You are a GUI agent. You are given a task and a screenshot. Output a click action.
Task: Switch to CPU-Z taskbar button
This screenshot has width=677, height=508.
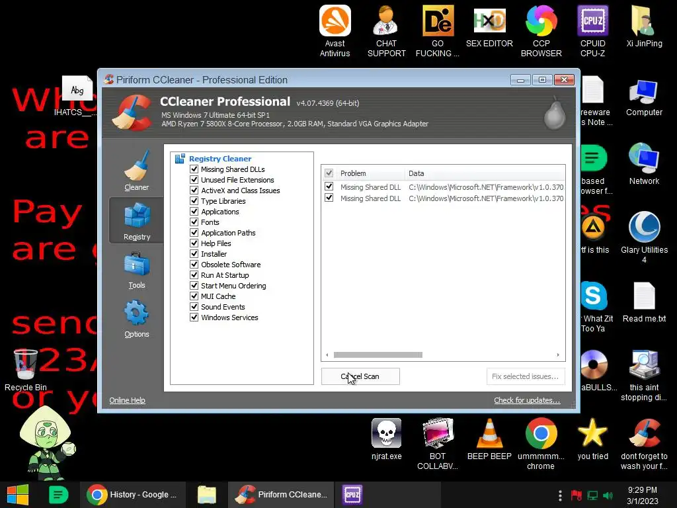click(352, 495)
